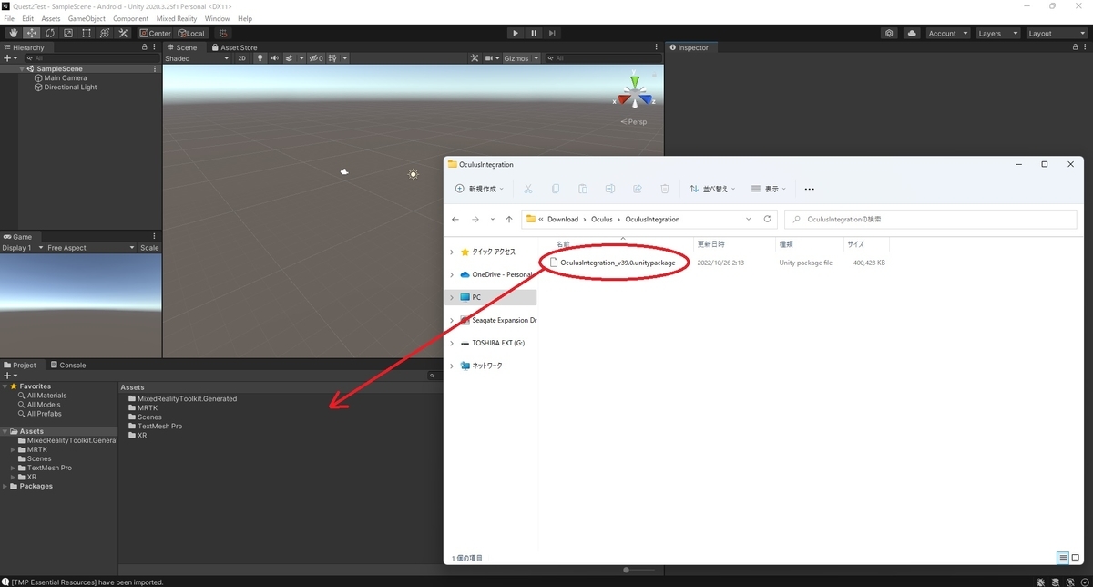Switch to the Asset Store tab

pos(234,47)
